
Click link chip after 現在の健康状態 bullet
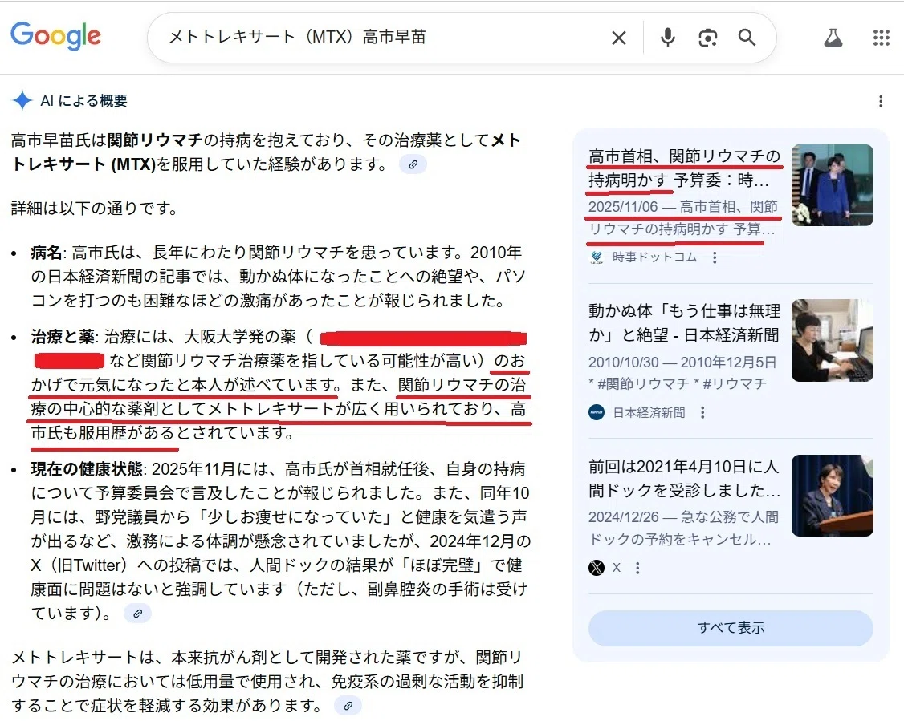[x=137, y=614]
